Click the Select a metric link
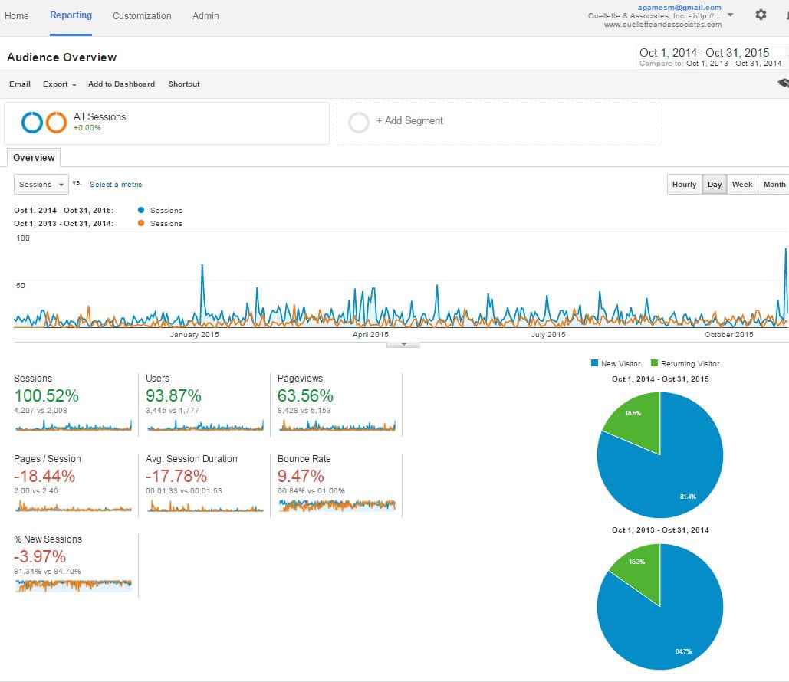The height and width of the screenshot is (682, 789). [x=116, y=185]
